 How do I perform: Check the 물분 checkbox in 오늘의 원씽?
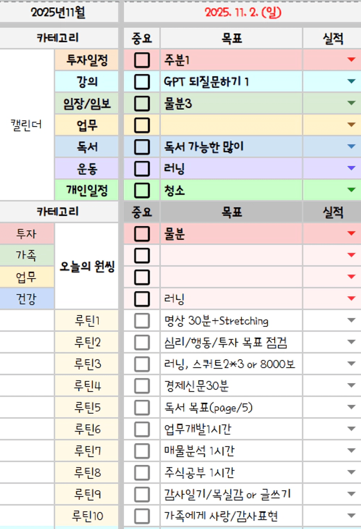(142, 234)
